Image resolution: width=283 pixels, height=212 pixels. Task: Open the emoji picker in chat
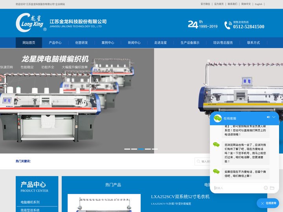click(266, 188)
